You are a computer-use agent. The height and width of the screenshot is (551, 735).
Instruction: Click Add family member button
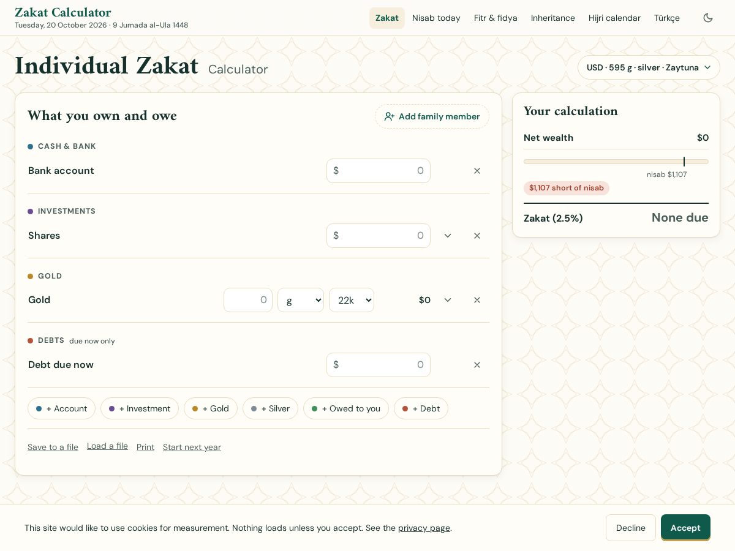click(x=432, y=116)
